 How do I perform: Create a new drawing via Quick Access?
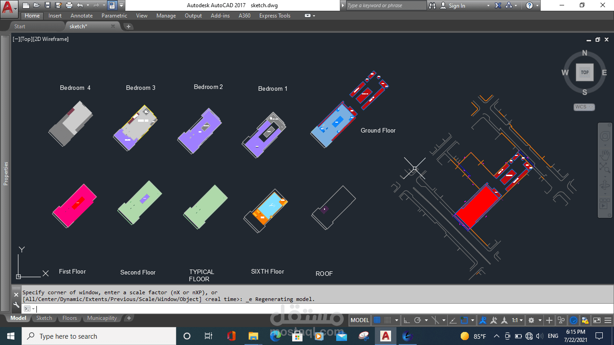tap(26, 5)
